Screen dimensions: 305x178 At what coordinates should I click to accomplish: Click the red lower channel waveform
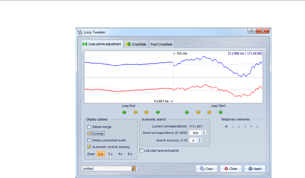coord(173,90)
